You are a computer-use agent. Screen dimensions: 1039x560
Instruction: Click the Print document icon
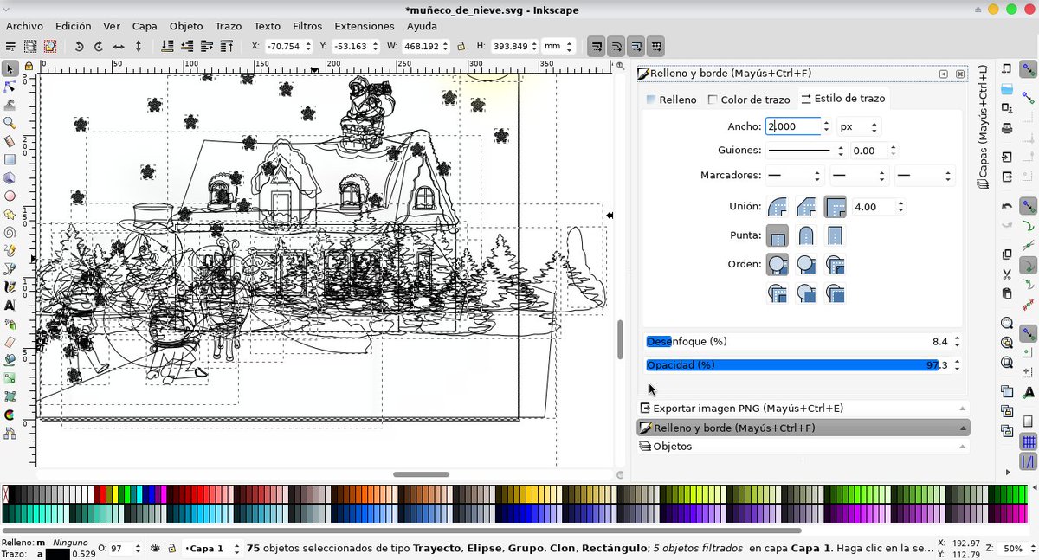[x=1007, y=128]
